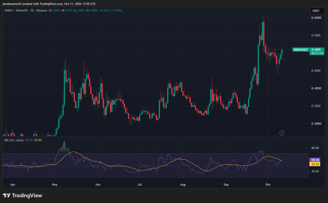328x203 pixels.
Task: Click the Sep label on time axis
Action: (x=226, y=185)
